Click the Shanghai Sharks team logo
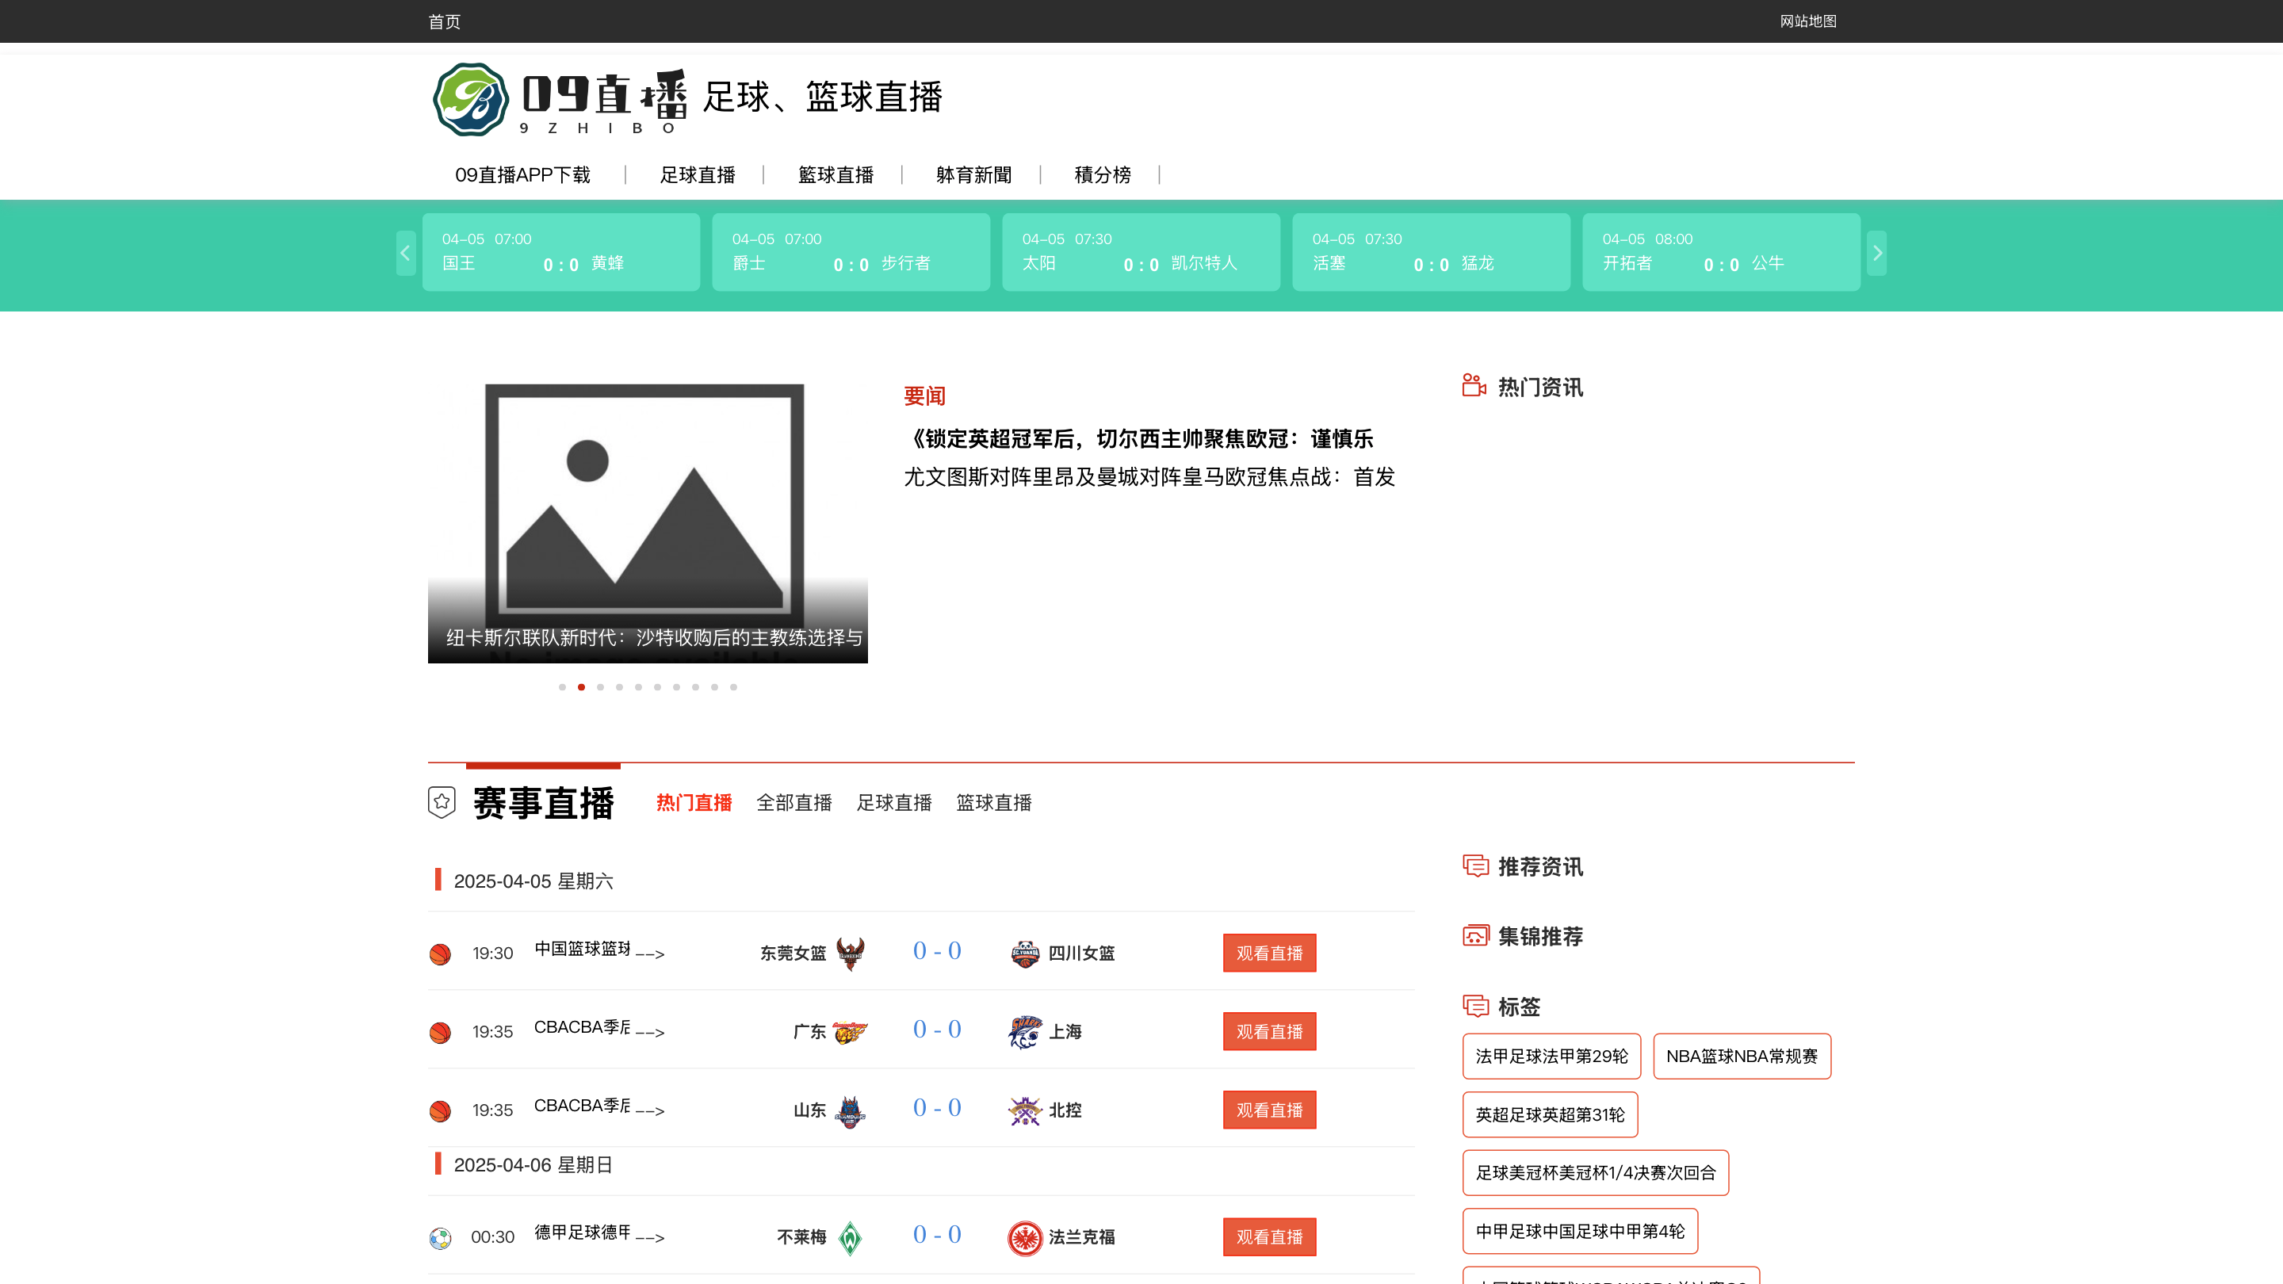 [1024, 1032]
